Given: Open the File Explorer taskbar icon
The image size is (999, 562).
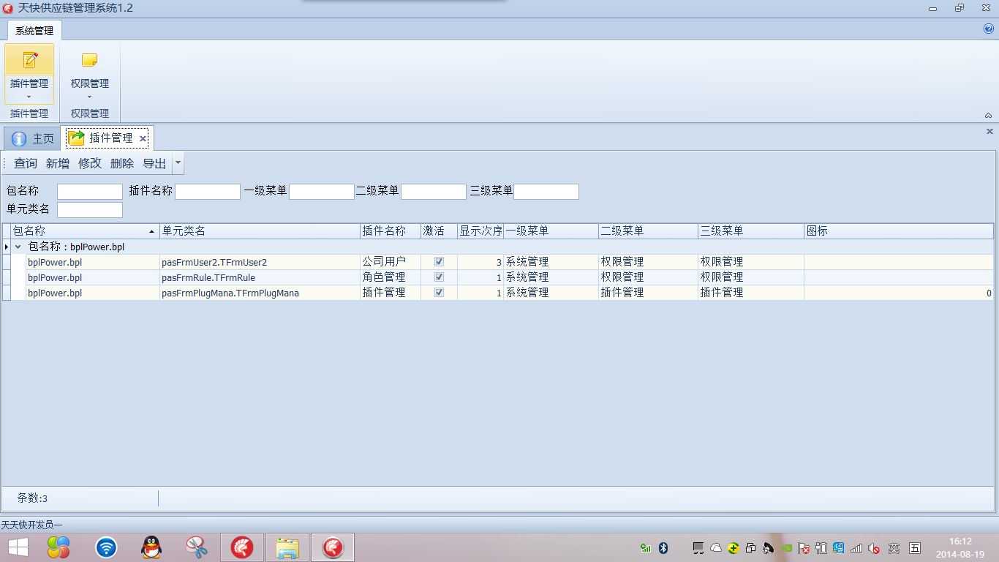Looking at the screenshot, I should click(287, 547).
